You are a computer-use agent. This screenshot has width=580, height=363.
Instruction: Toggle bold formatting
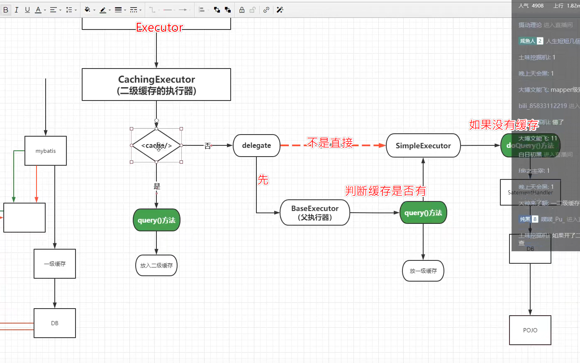6,10
